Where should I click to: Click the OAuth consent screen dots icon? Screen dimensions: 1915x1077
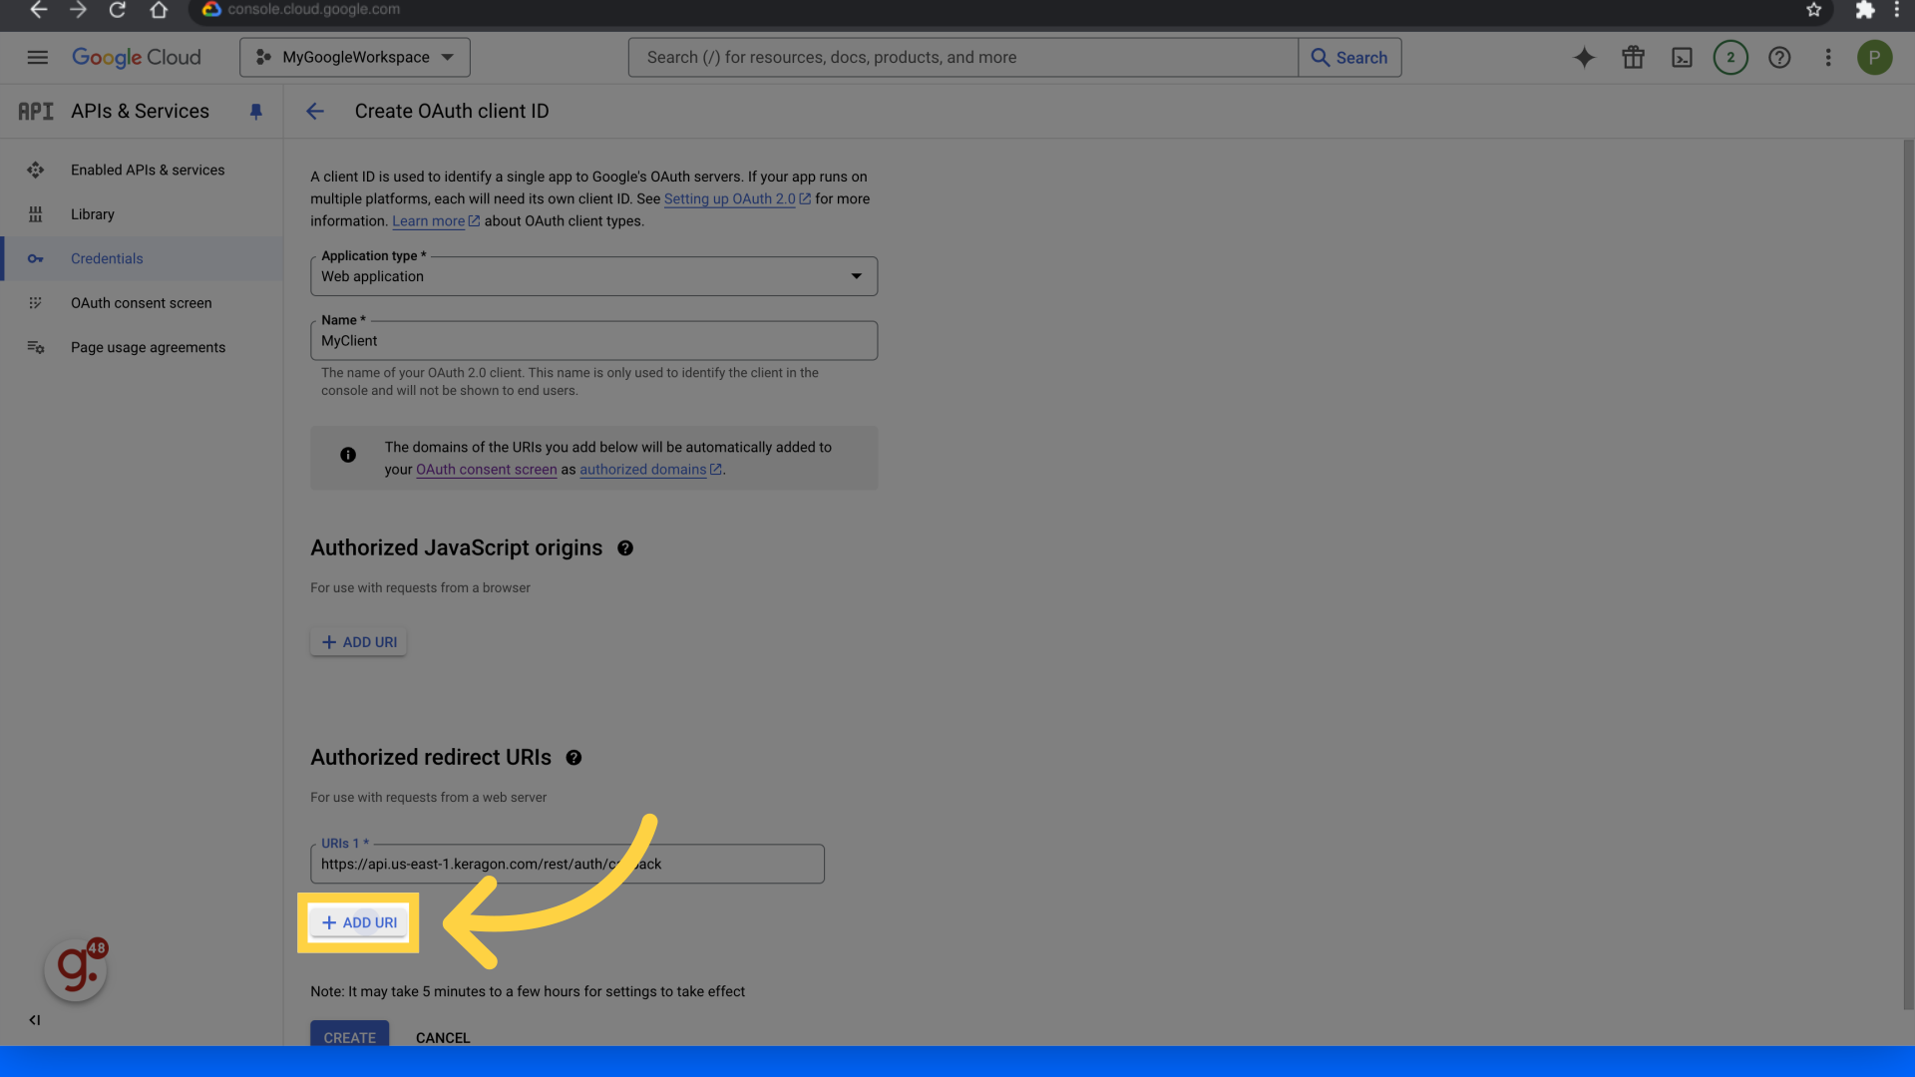point(36,303)
